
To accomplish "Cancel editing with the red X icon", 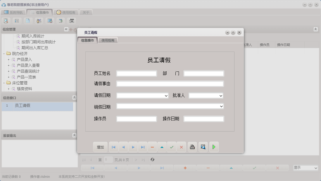I will point(181,147).
